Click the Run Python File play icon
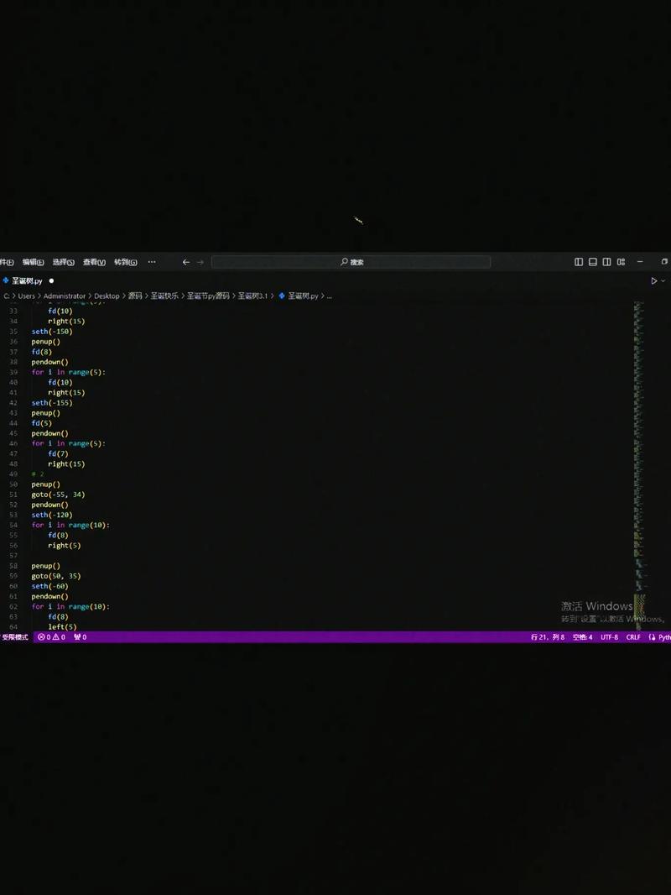Viewport: 671px width, 895px height. pyautogui.click(x=653, y=281)
